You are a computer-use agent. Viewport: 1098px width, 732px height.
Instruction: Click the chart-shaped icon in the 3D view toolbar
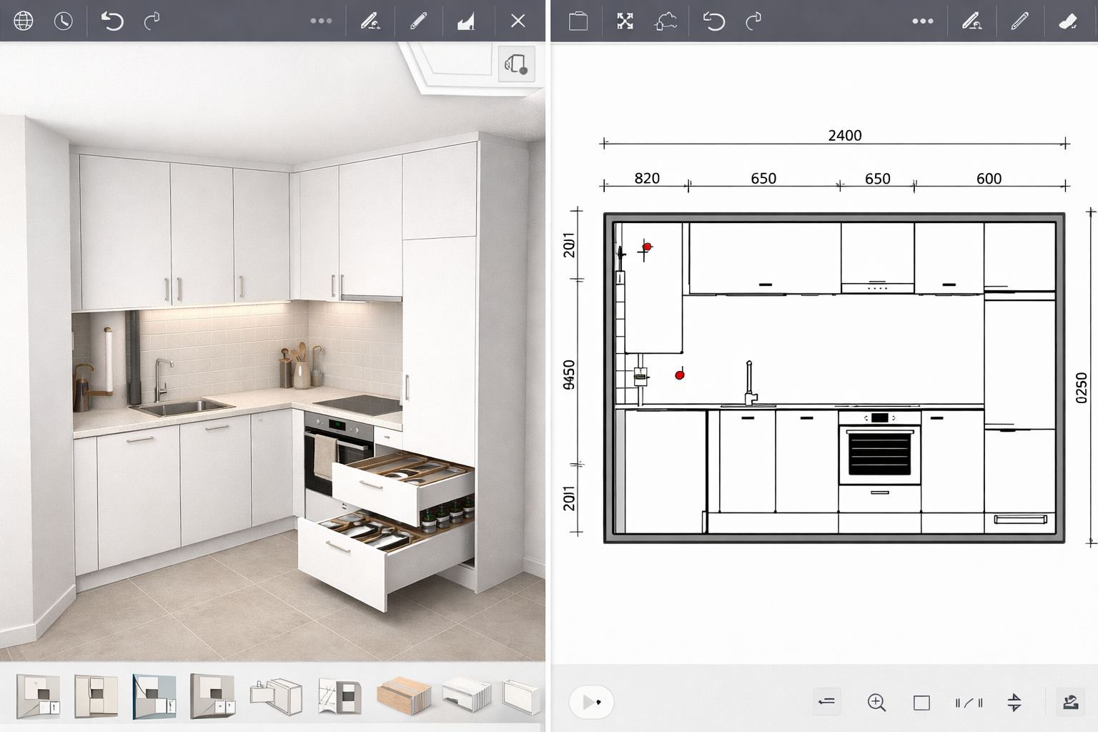[x=466, y=21]
